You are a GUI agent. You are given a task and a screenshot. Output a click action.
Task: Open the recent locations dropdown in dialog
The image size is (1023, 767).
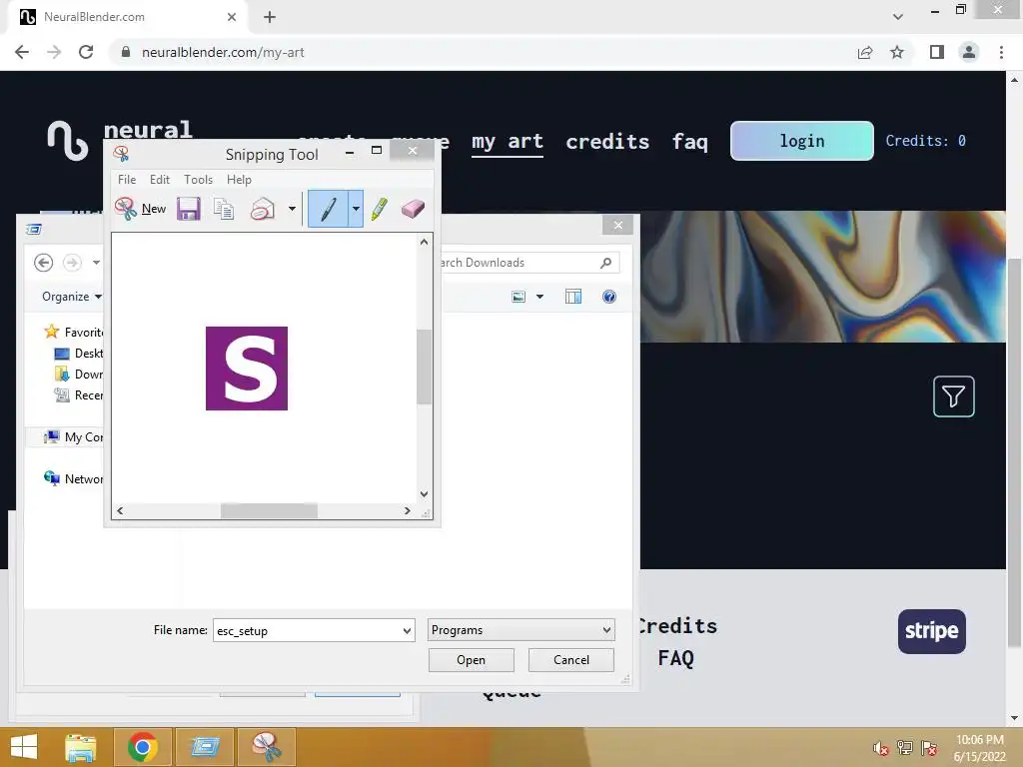[x=96, y=263]
